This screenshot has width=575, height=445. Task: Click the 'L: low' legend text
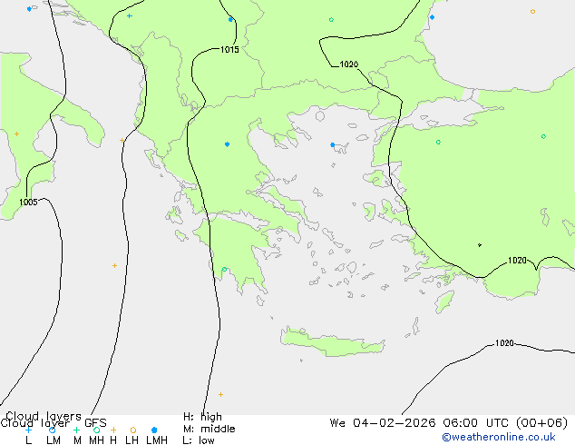click(x=199, y=440)
